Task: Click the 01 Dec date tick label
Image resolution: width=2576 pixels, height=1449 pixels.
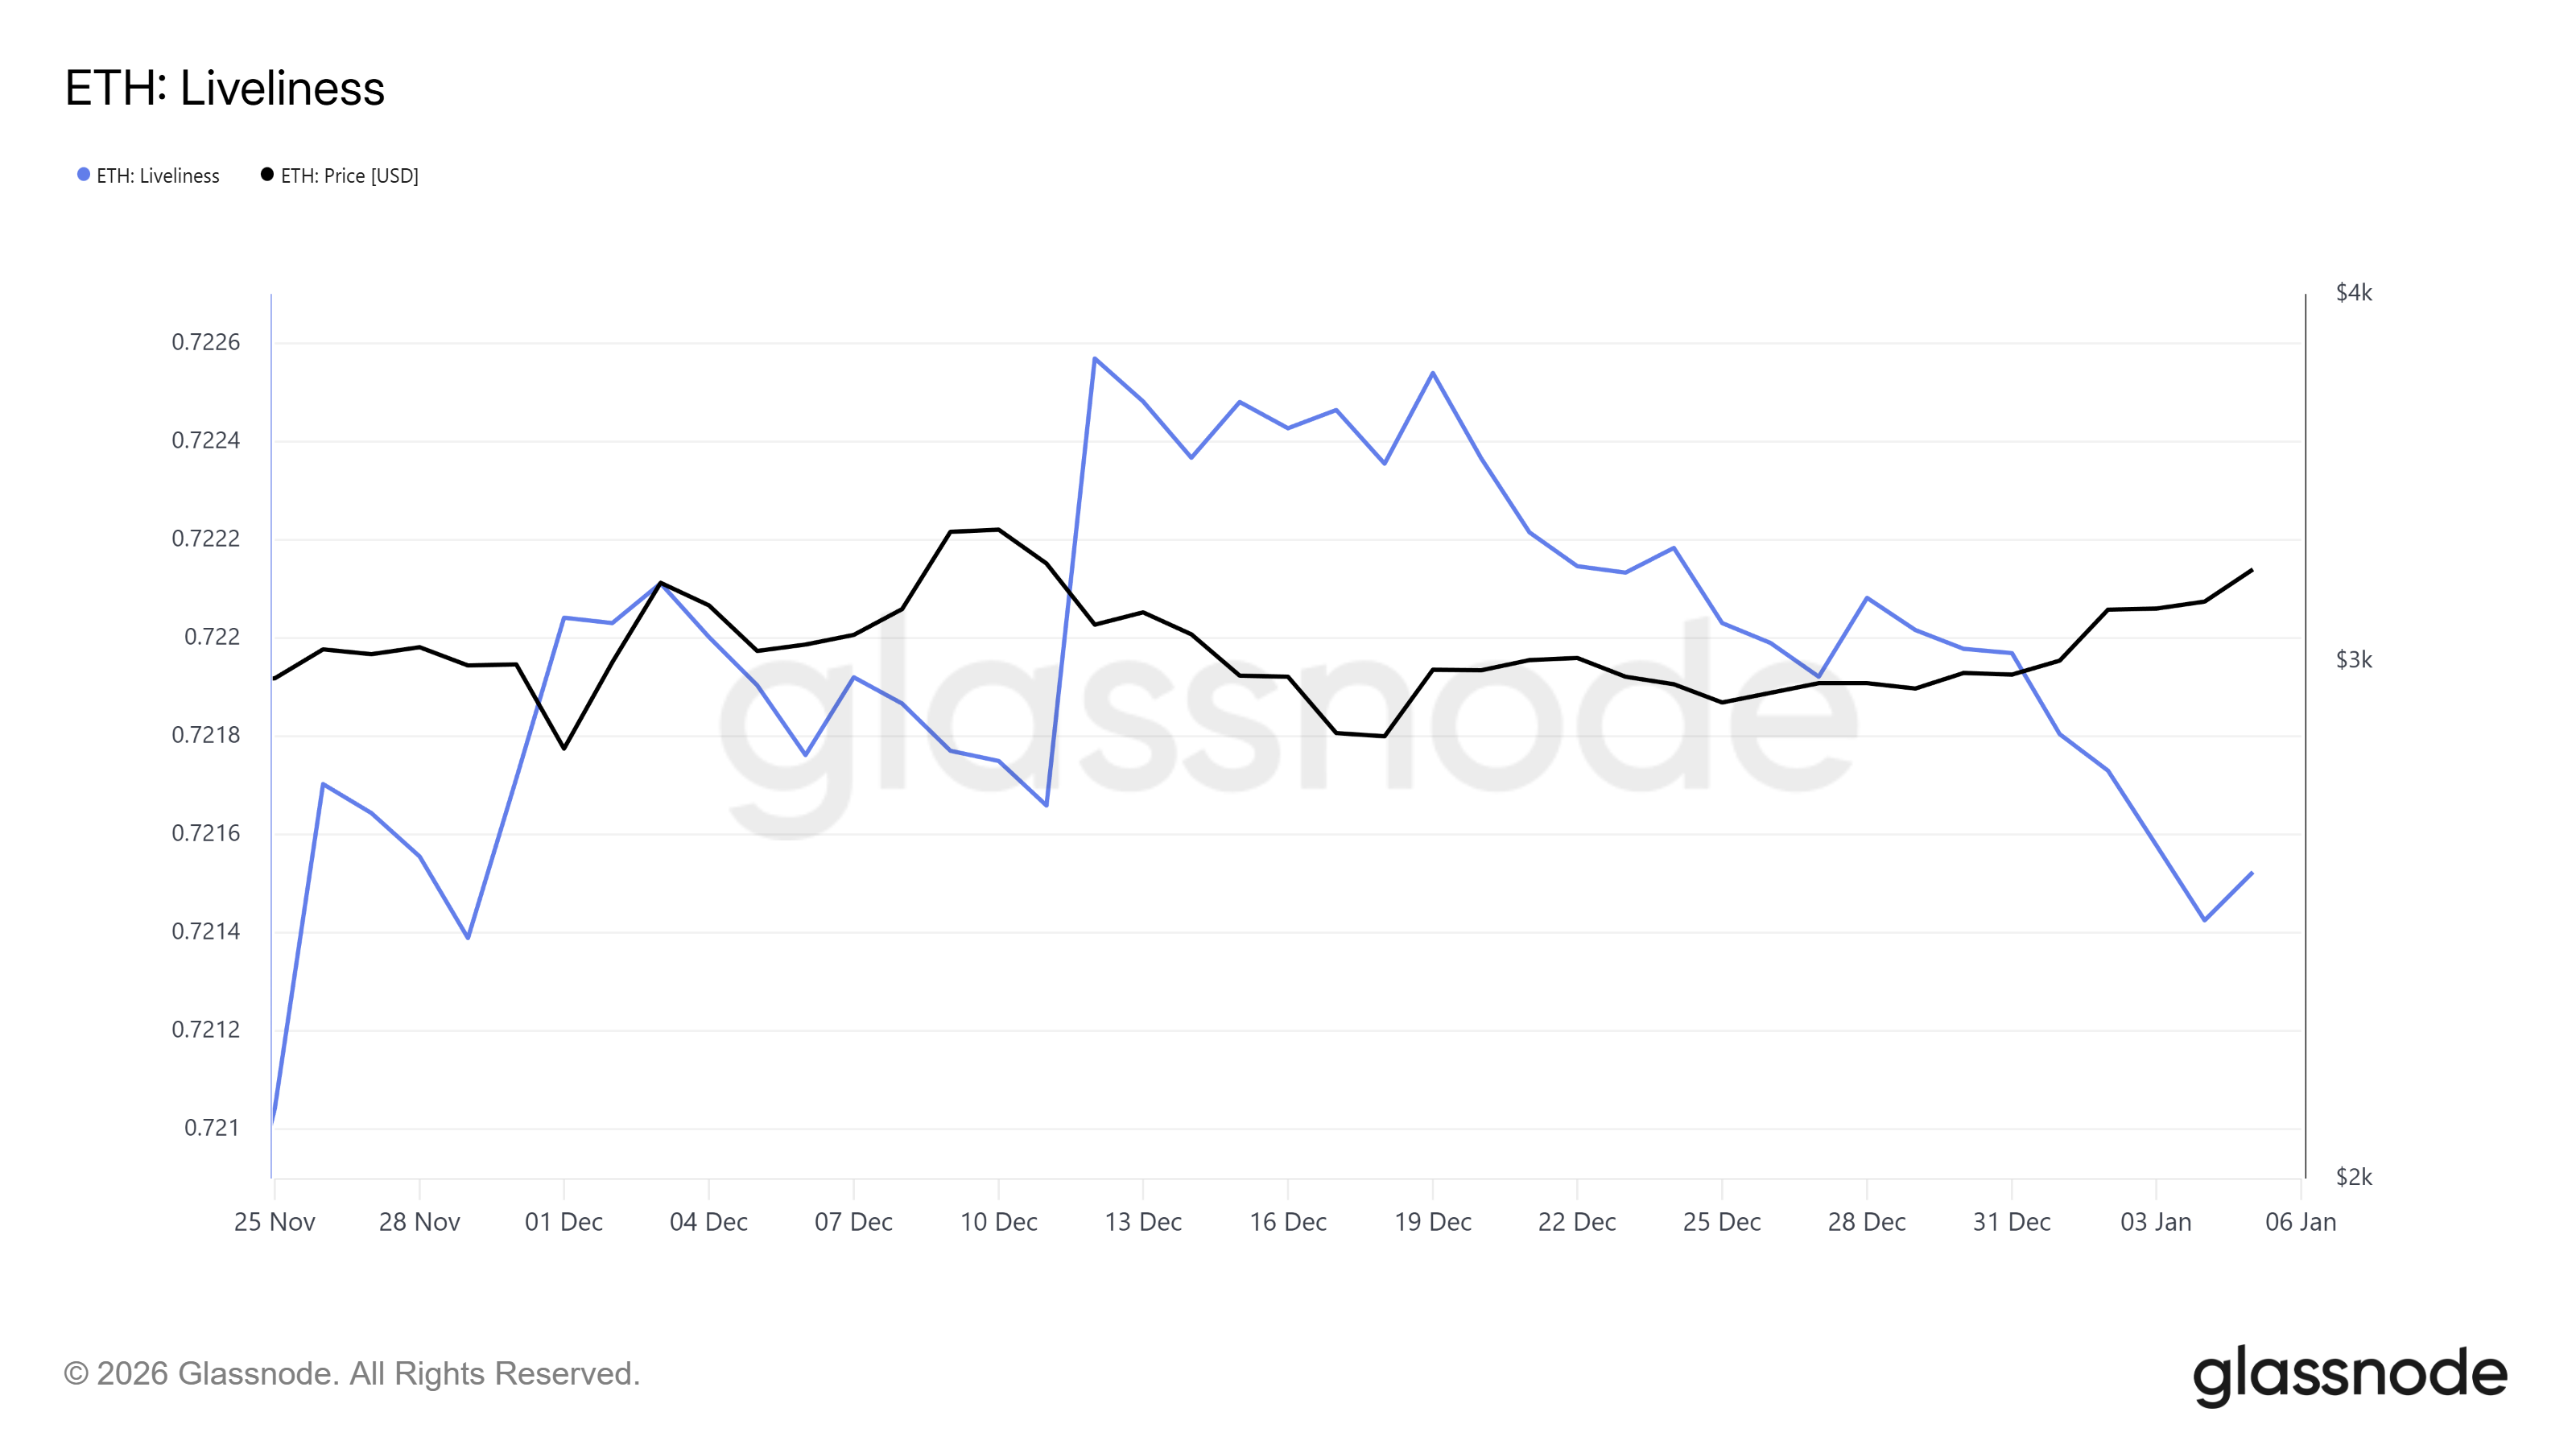Action: tap(564, 1222)
